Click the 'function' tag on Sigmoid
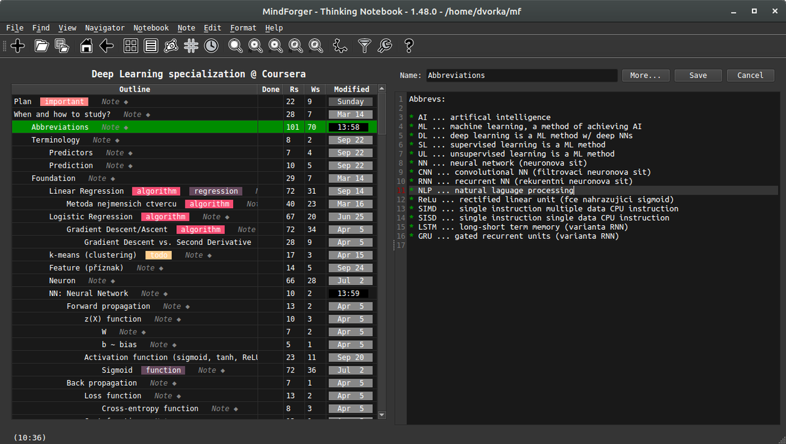Screen dimensions: 786x444 pyautogui.click(x=164, y=370)
